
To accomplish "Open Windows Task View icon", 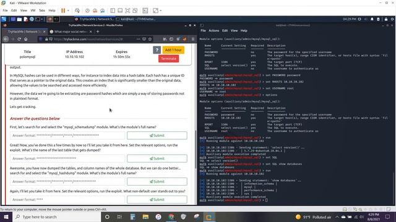I will 119,216.
